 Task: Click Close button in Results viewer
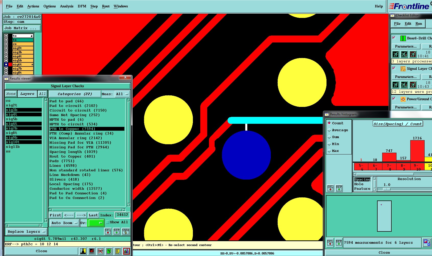pyautogui.click(x=41, y=251)
